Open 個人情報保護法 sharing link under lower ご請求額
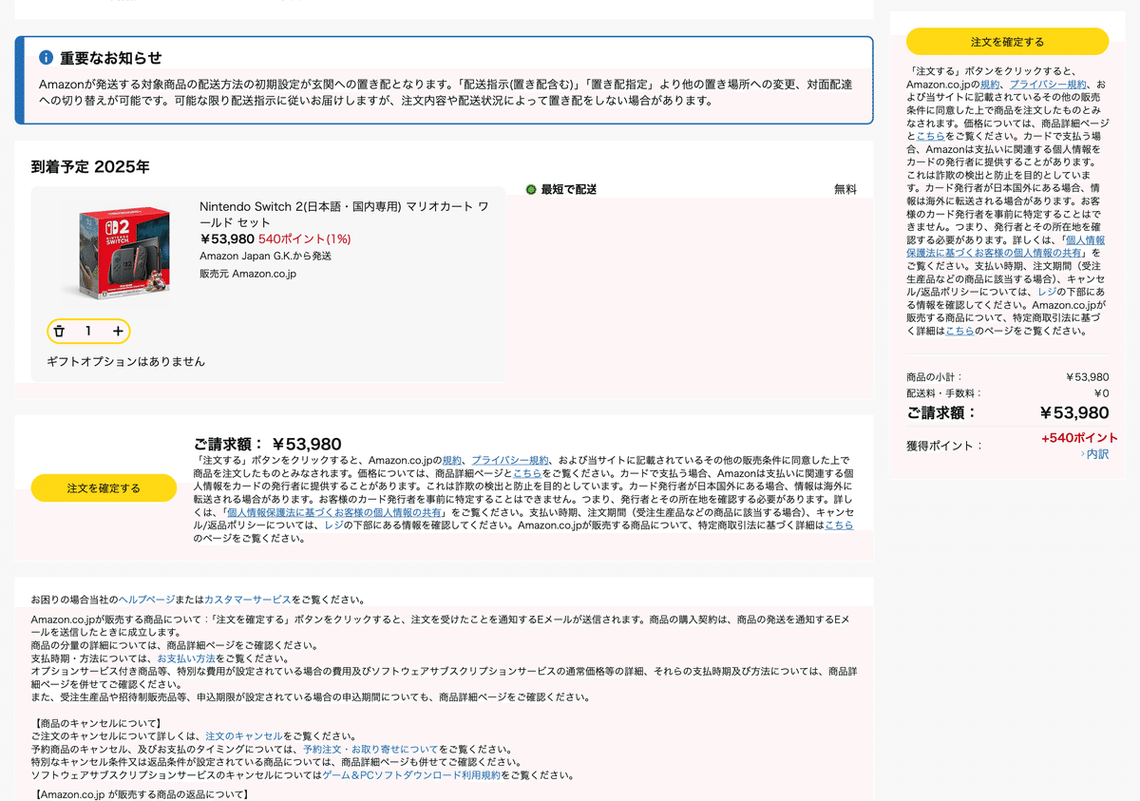This screenshot has height=801, width=1140. point(333,511)
